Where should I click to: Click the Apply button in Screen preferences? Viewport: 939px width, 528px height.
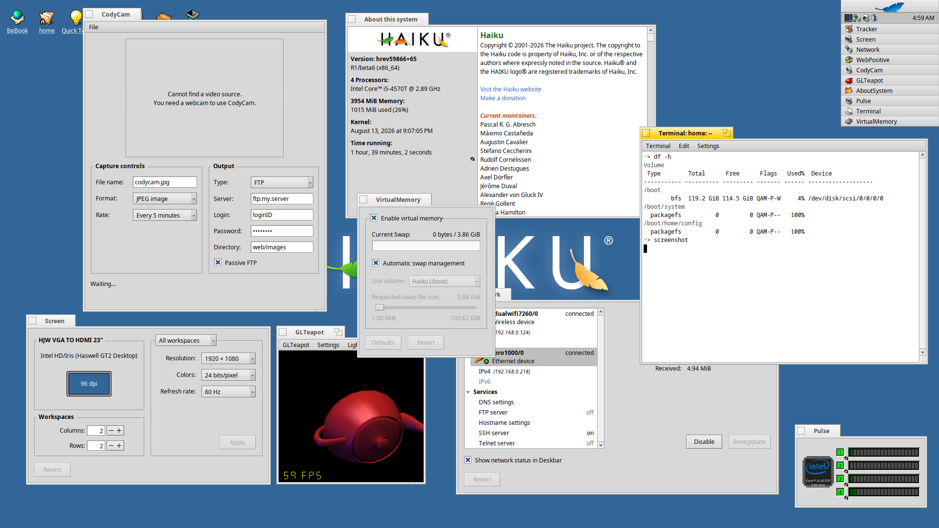237,442
